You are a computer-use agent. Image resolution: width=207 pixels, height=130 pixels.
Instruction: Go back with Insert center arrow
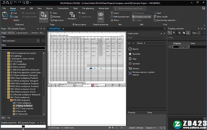pyautogui.click(x=134, y=43)
